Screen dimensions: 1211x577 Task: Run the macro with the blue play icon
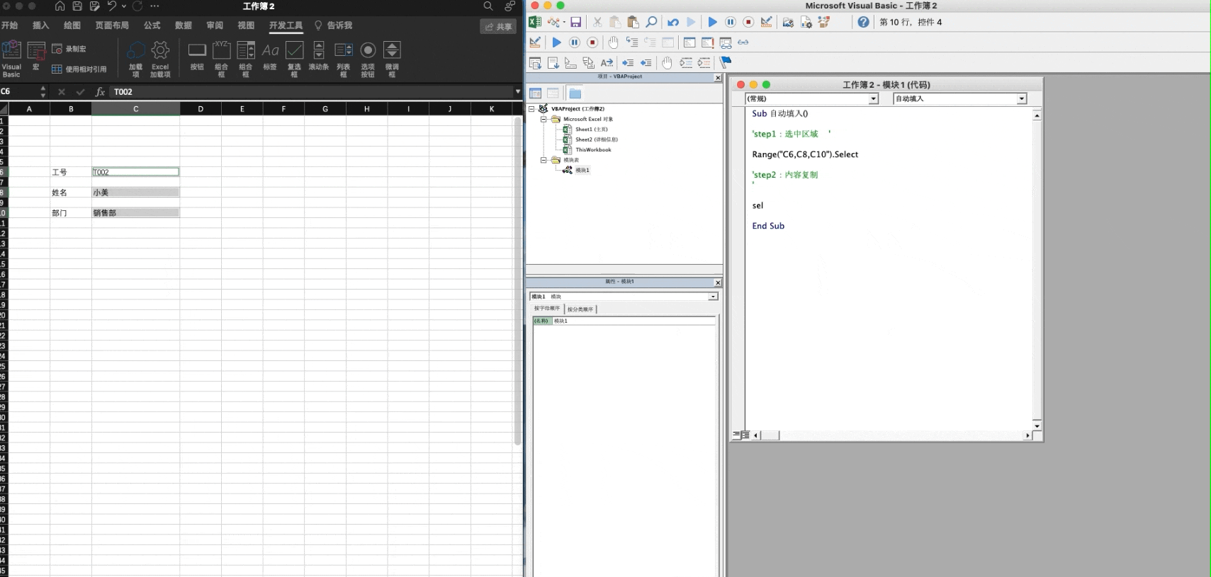pos(712,23)
